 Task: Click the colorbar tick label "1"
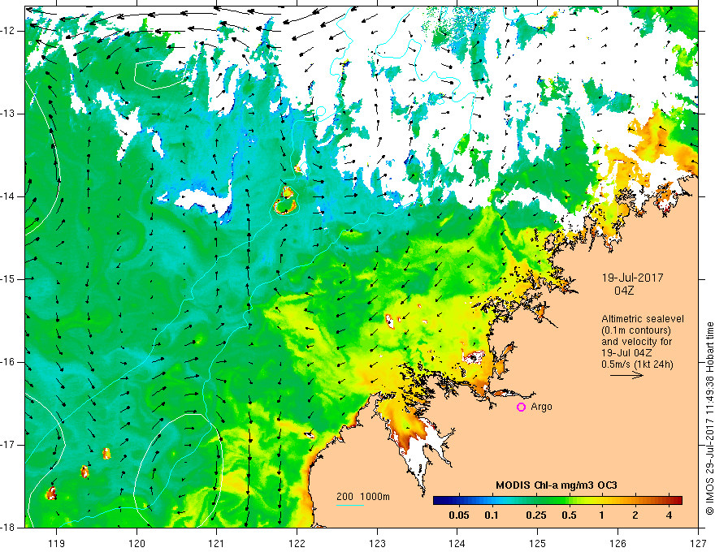tap(601, 515)
